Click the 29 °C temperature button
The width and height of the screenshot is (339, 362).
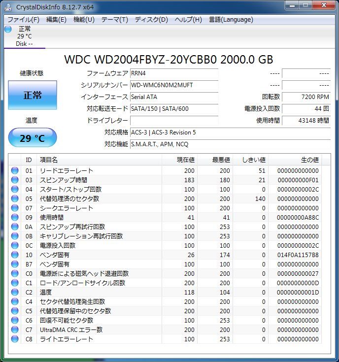[33, 138]
